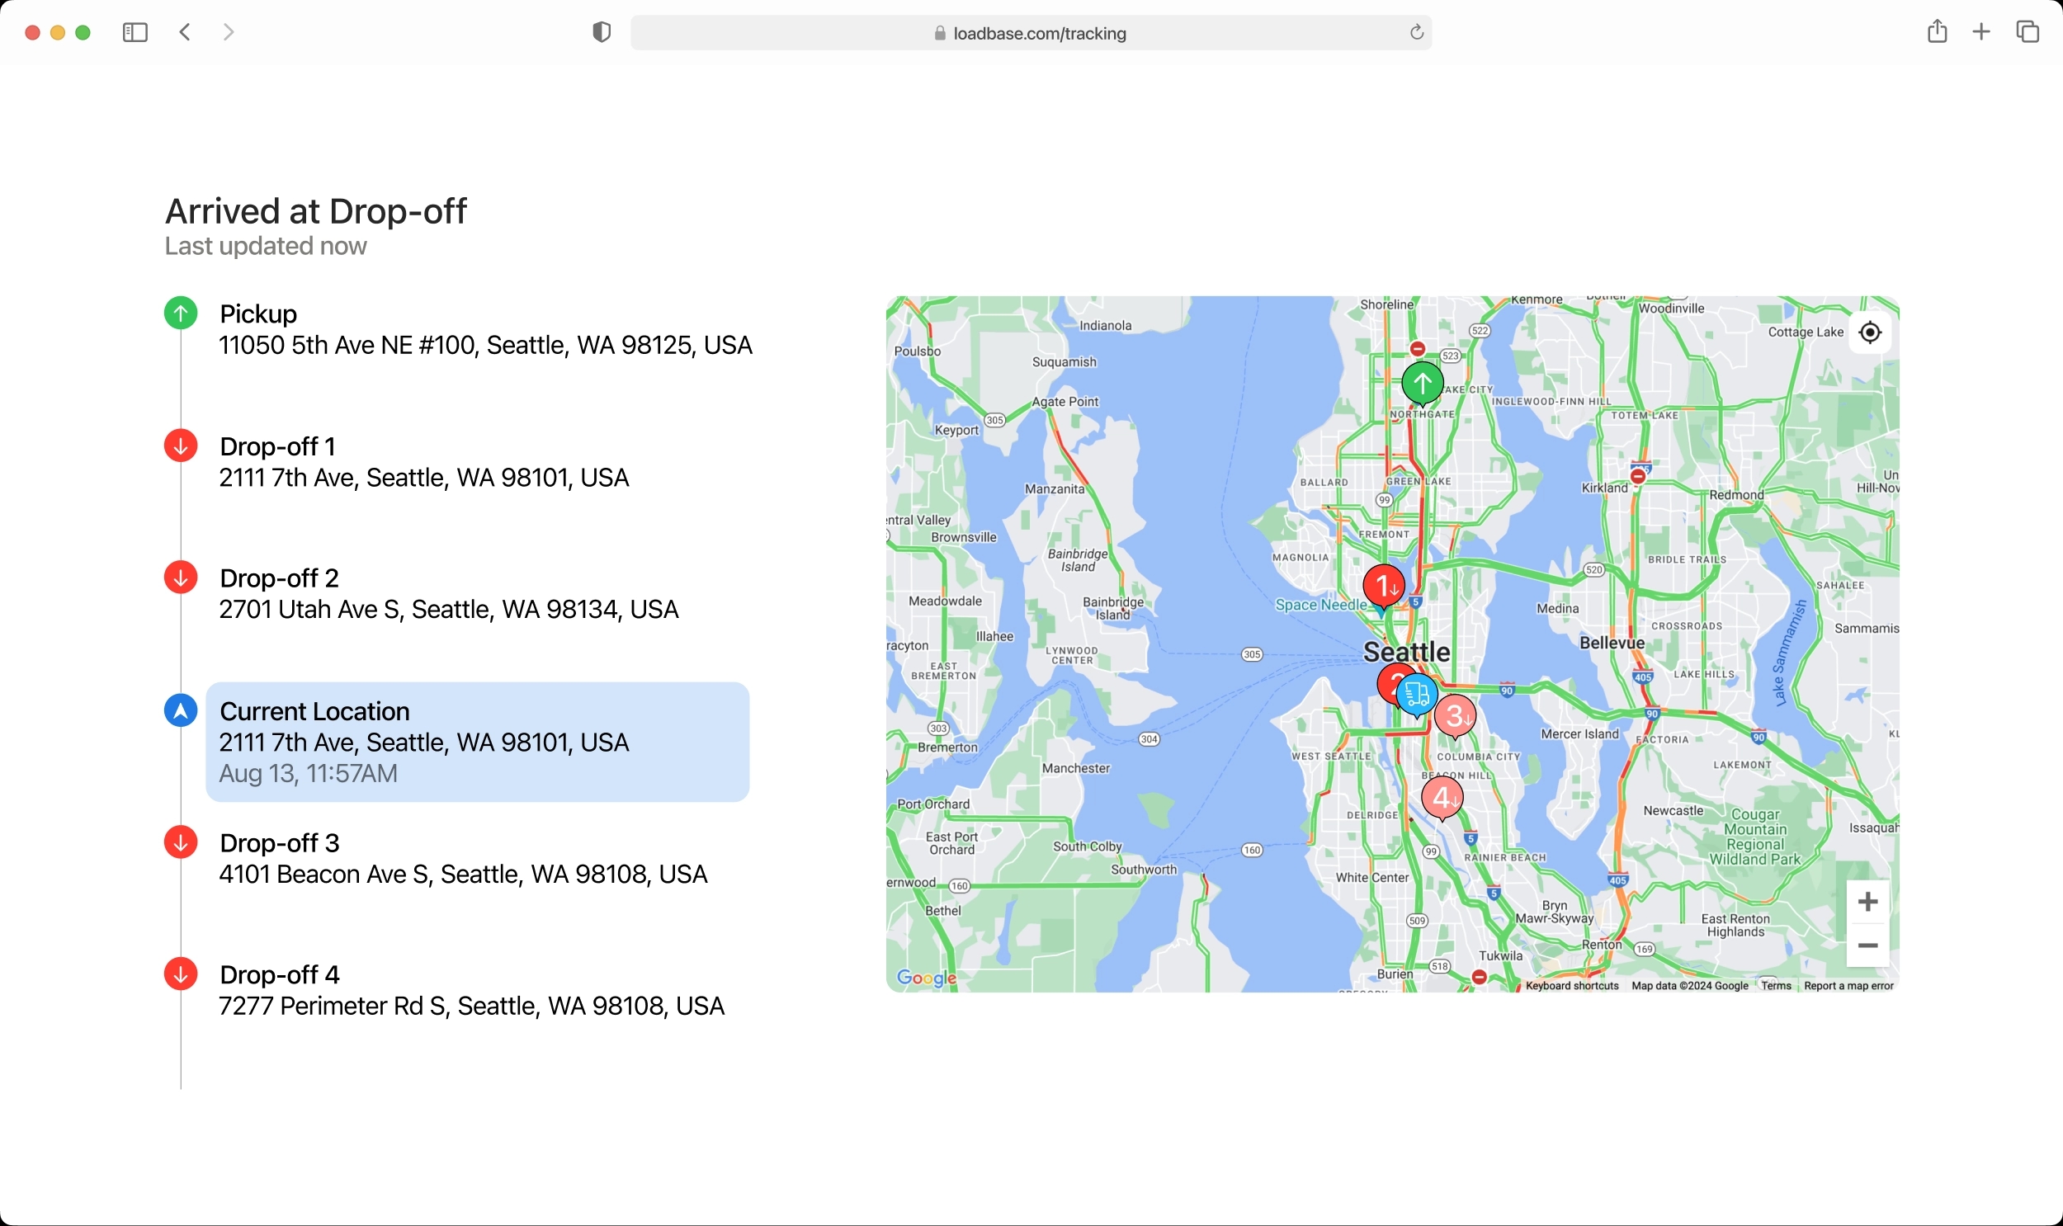Click the Map data ©2024 Google text
The height and width of the screenshot is (1226, 2063).
tap(1689, 986)
